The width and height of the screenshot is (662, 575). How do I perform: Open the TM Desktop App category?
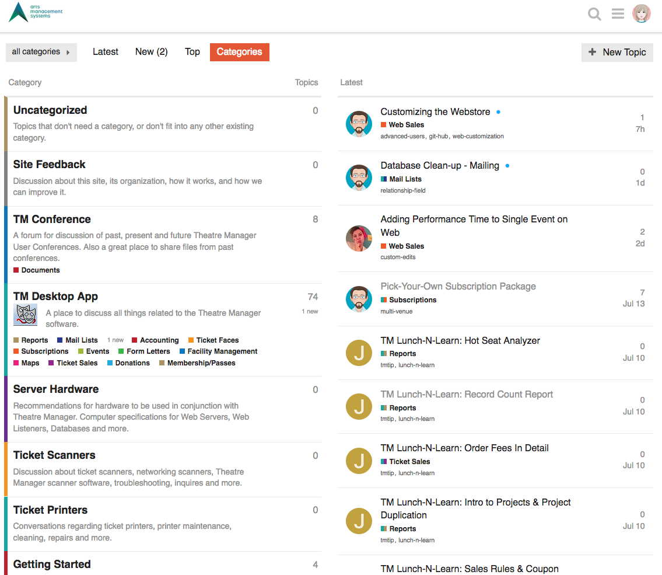point(55,296)
